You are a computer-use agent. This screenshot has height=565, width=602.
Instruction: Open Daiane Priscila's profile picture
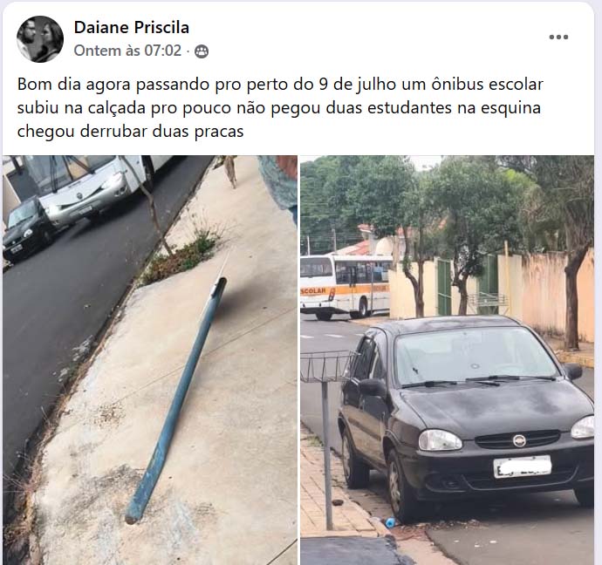40,38
